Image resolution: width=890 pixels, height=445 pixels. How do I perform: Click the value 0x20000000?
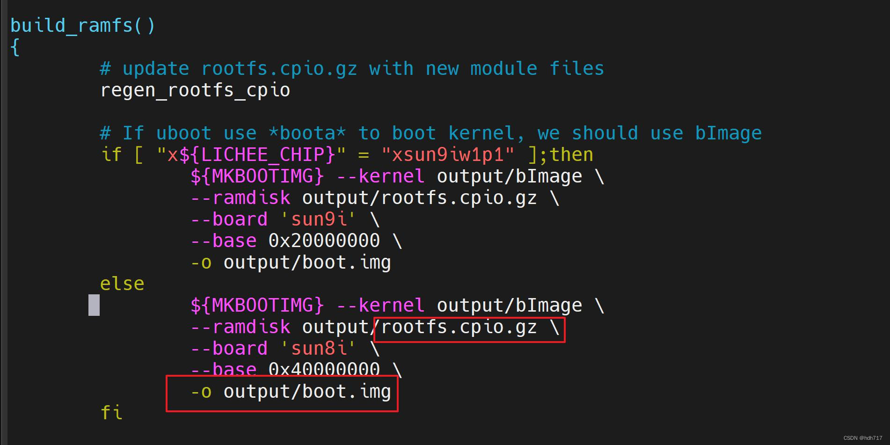324,241
